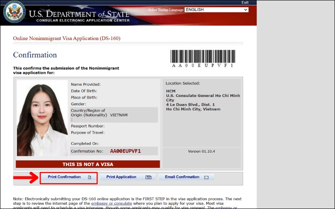Click the Print Application button
This screenshot has width=335, height=209.
[x=128, y=177]
